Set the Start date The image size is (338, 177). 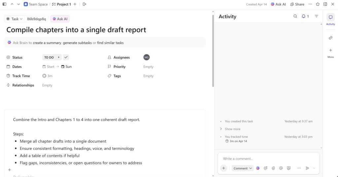(48, 67)
